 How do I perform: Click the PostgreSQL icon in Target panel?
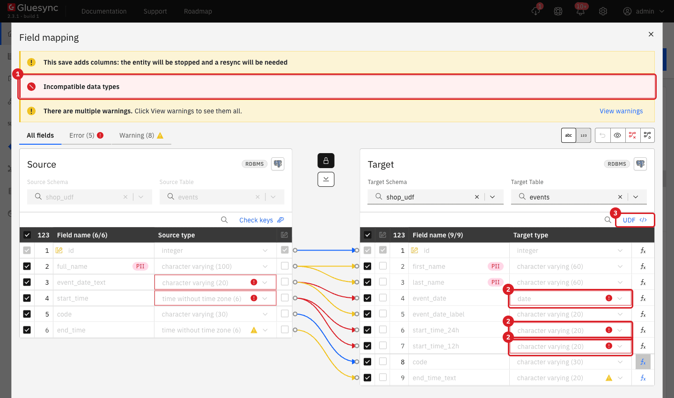coord(640,164)
